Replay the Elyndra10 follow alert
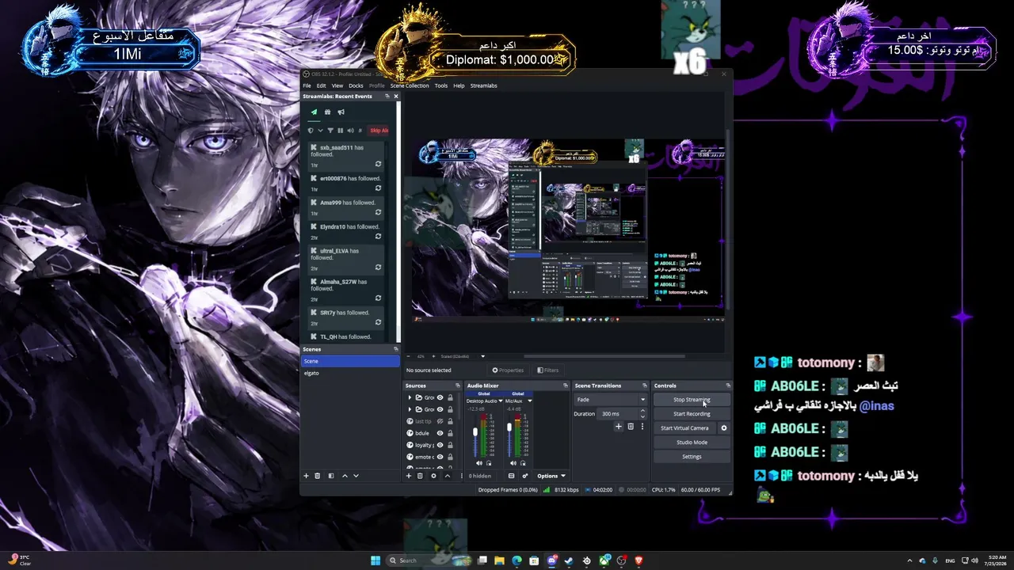This screenshot has height=570, width=1014. coord(378,237)
